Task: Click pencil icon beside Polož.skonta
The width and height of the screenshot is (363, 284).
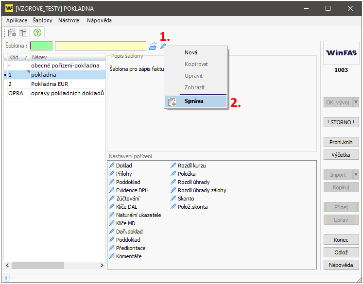Action: [173, 206]
